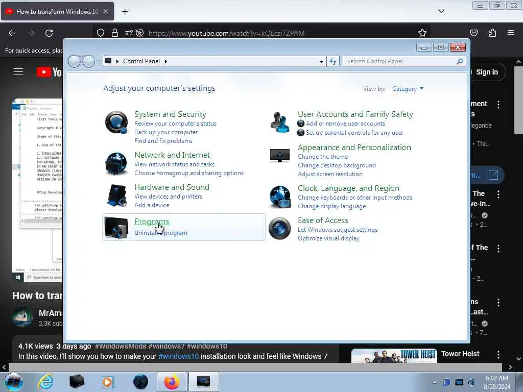Open Firefox tracking protection shield
The image size is (523, 392).
101,33
